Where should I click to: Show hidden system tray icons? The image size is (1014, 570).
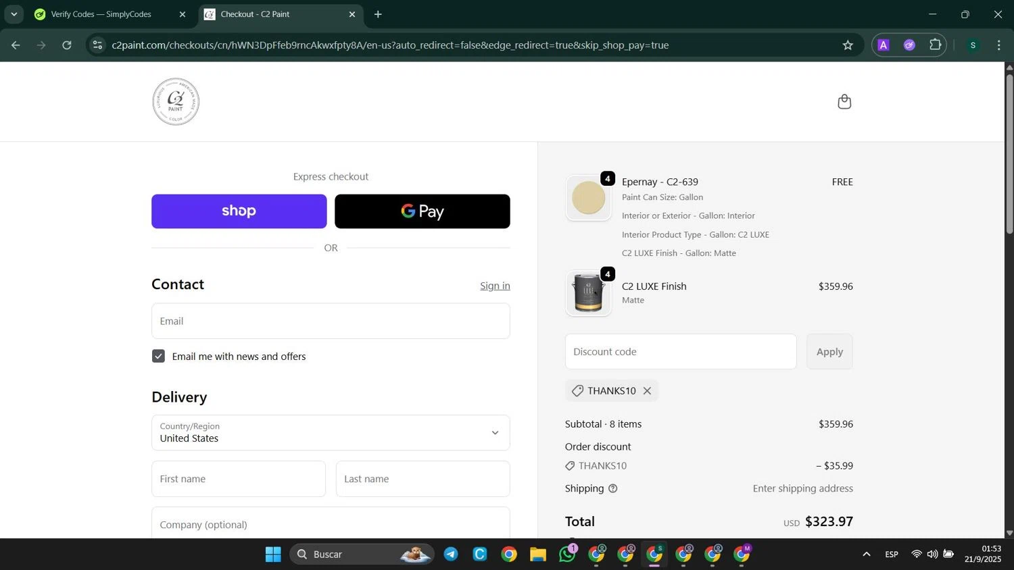click(x=867, y=554)
